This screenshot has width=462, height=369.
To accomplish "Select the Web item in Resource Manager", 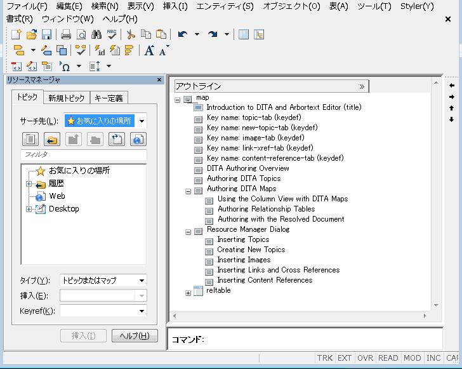I will [x=57, y=196].
